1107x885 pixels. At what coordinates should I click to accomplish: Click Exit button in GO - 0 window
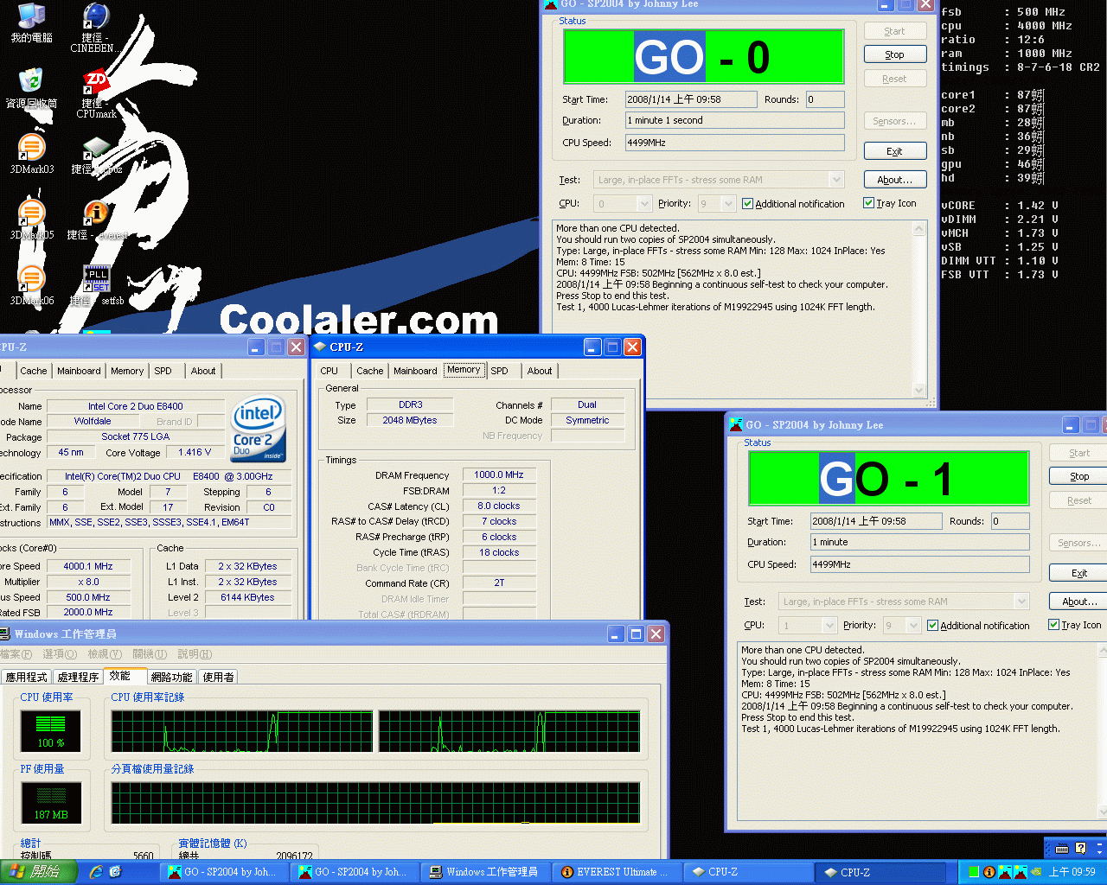click(x=895, y=151)
